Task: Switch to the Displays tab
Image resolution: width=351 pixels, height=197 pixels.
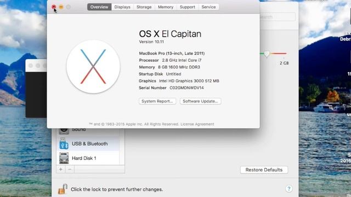Action: point(122,7)
